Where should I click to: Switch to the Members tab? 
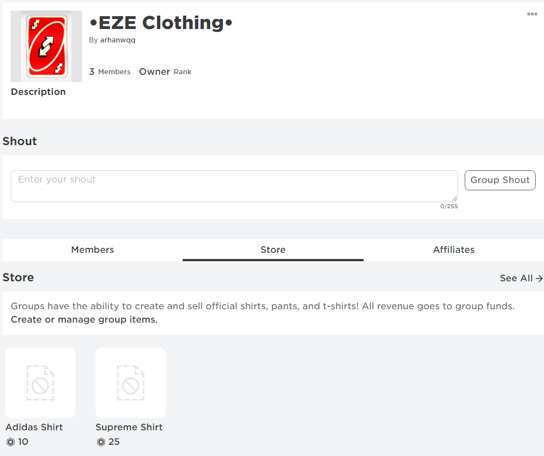pos(93,249)
